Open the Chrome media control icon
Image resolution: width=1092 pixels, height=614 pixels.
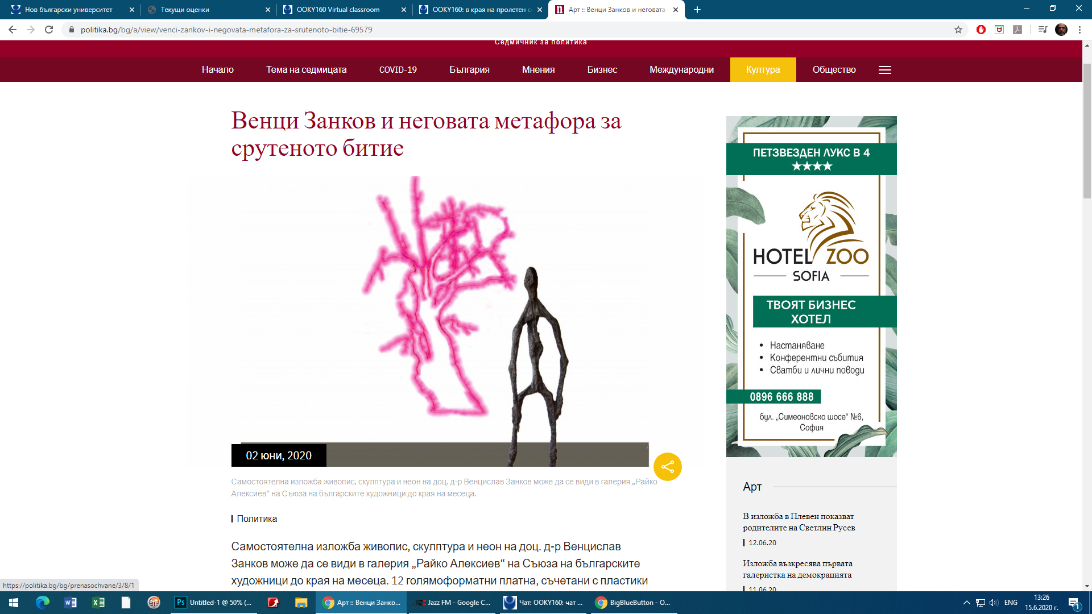click(1043, 30)
